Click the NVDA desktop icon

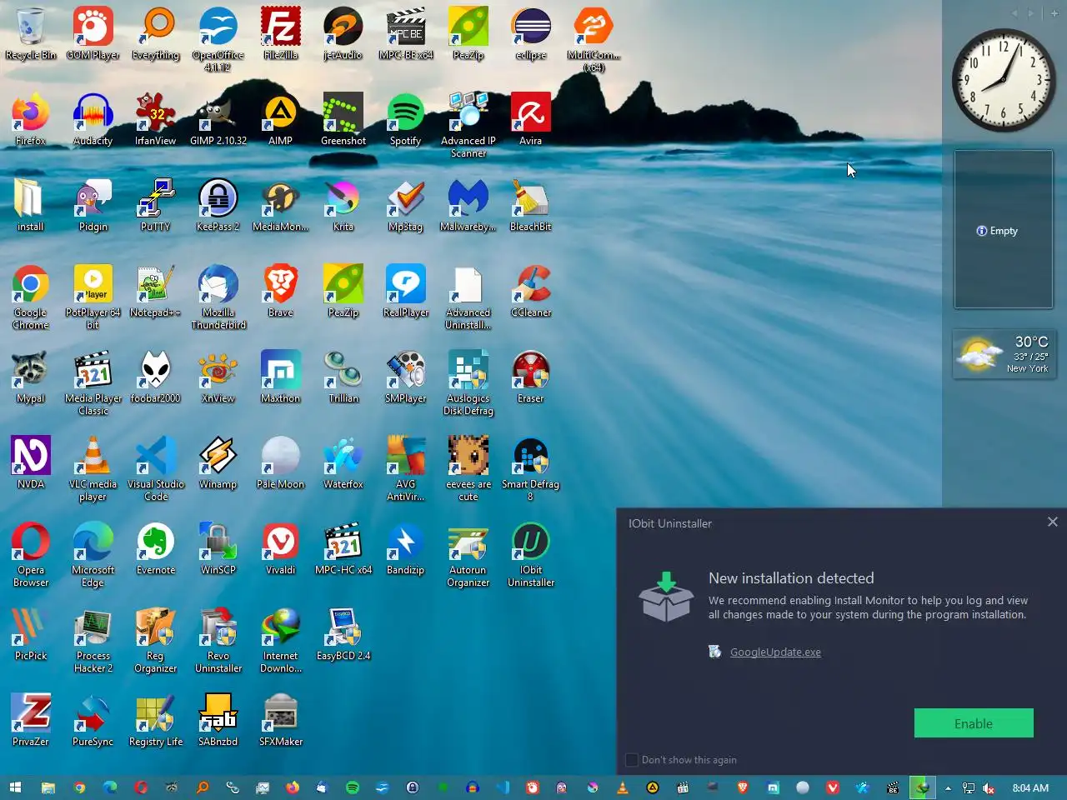31,463
